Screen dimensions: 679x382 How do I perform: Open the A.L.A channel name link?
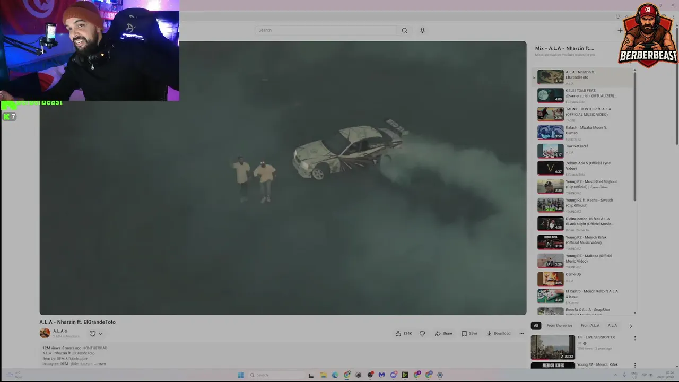click(x=58, y=331)
